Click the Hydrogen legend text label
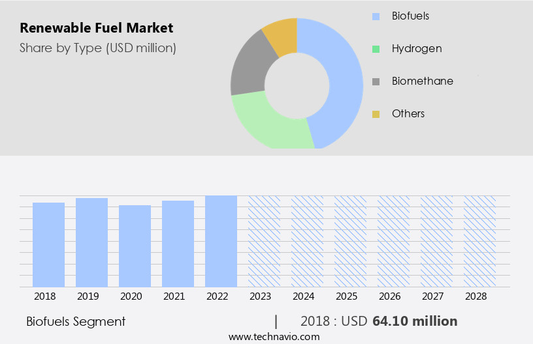The width and height of the screenshot is (533, 344). click(x=417, y=48)
